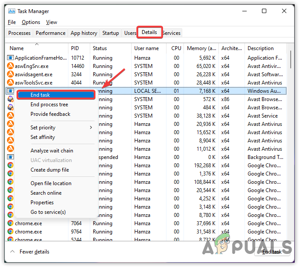Click the bottom-right End task button

tap(272, 252)
